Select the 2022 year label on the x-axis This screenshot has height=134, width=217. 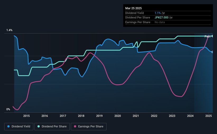(154, 116)
